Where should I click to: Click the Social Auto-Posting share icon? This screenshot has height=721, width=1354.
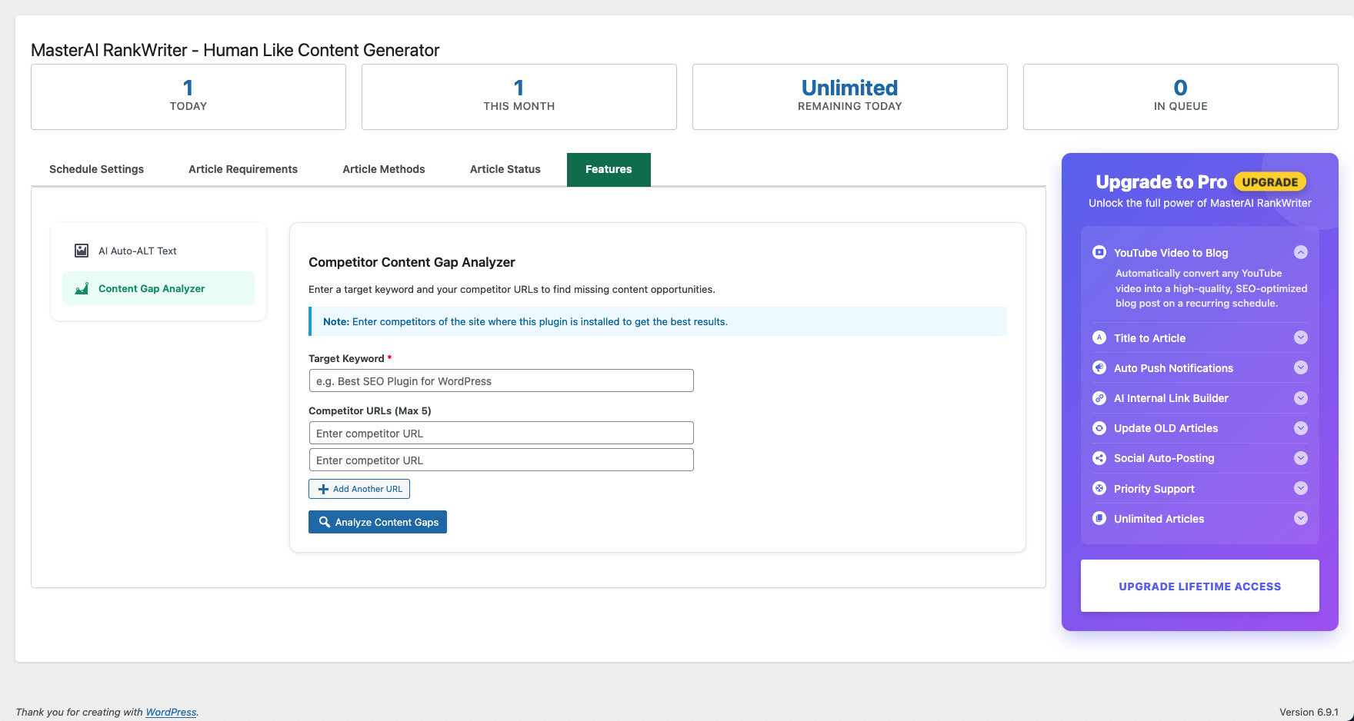[1099, 458]
